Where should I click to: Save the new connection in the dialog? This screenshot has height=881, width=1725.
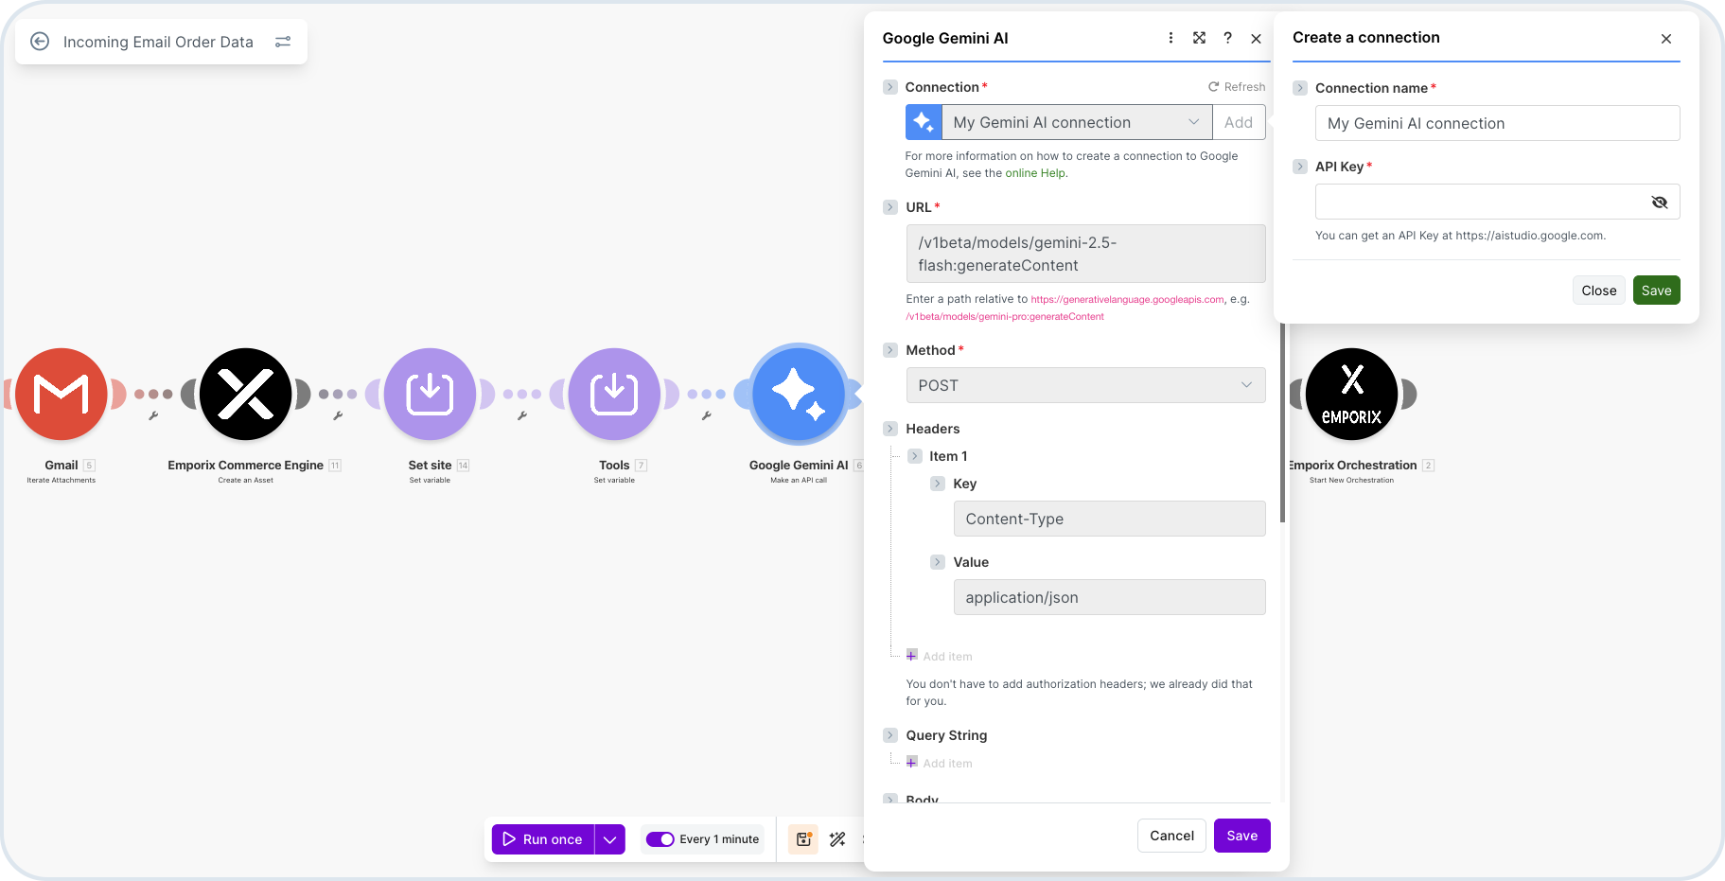click(1657, 291)
